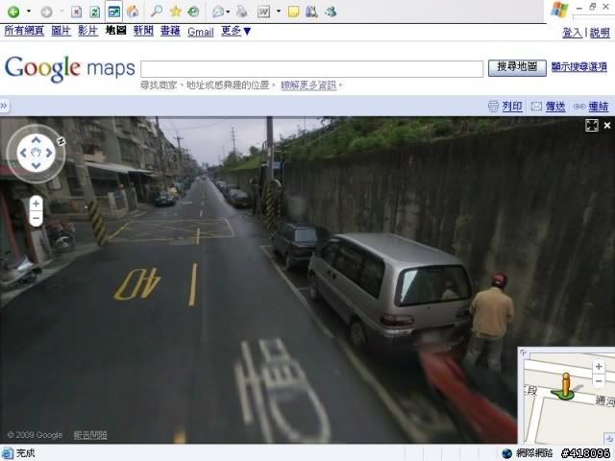Click the 報告問題 report problem link
615x461 pixels.
tap(90, 435)
